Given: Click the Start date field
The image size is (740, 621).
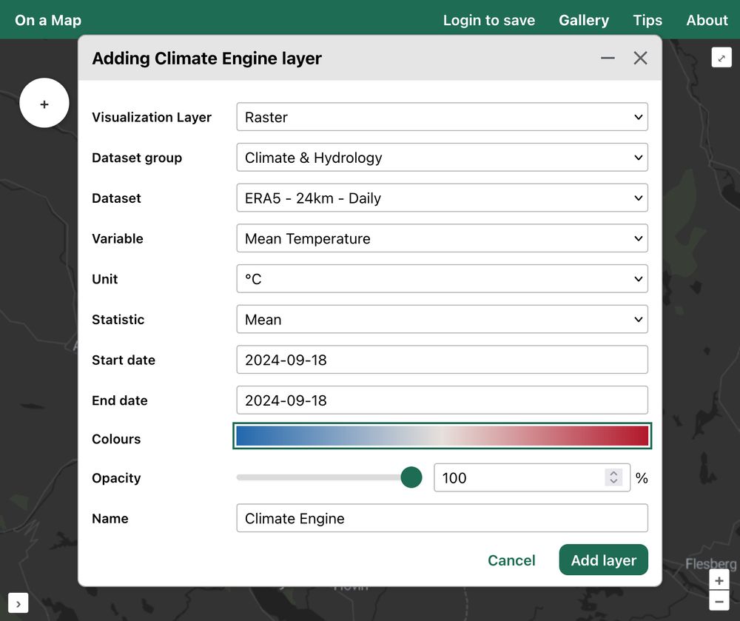Looking at the screenshot, I should 442,360.
